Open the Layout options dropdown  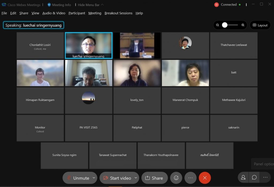click(260, 25)
